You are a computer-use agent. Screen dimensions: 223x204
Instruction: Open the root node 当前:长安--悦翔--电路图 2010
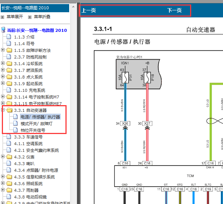pos(37,30)
